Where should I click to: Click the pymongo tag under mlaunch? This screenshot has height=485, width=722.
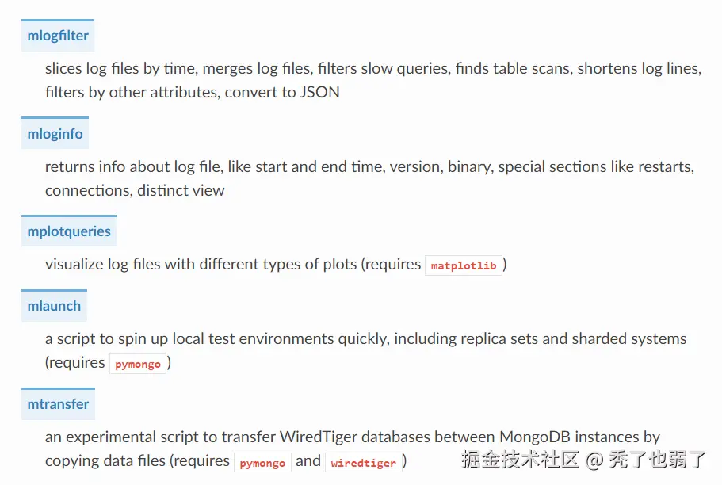point(138,365)
